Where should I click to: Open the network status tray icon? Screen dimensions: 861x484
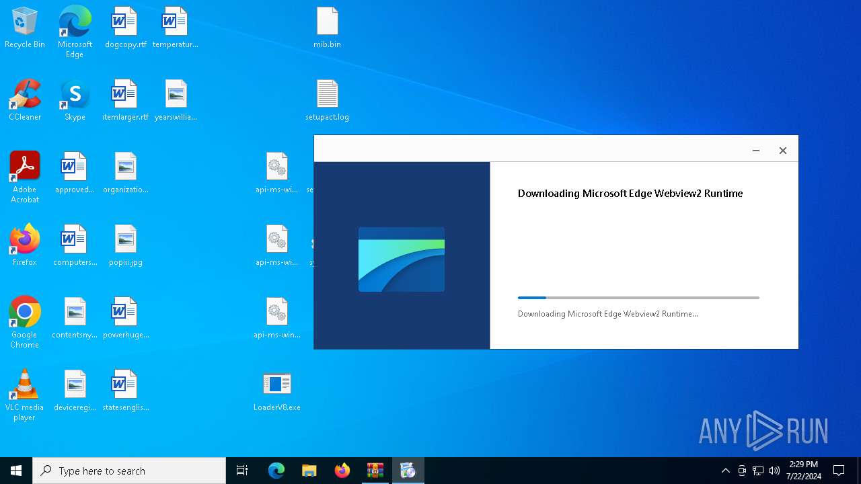pyautogui.click(x=758, y=471)
